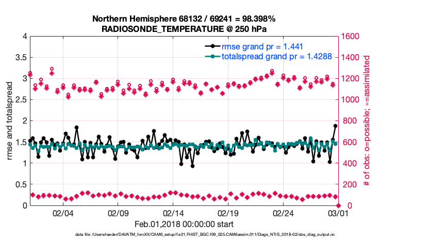428x242 pixels.
Task: Click the teal totalspread legend line marker
Action: (x=212, y=57)
